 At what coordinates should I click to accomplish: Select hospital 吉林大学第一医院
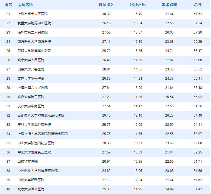(x=31, y=79)
